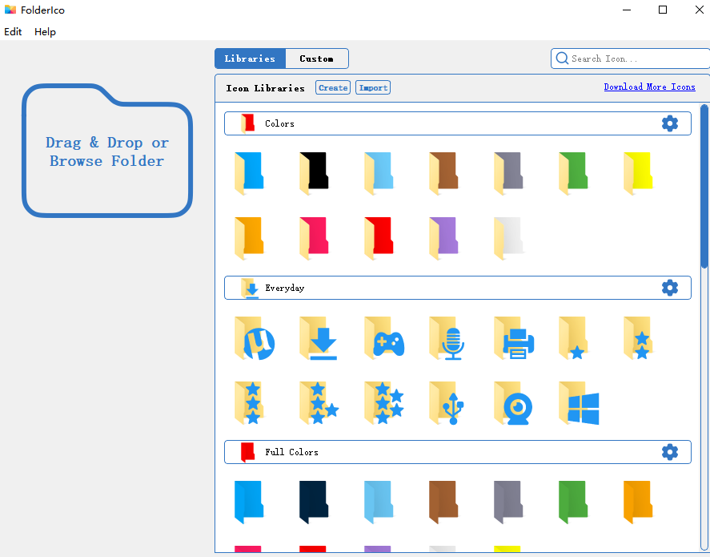Click the Colors library header

(x=458, y=123)
